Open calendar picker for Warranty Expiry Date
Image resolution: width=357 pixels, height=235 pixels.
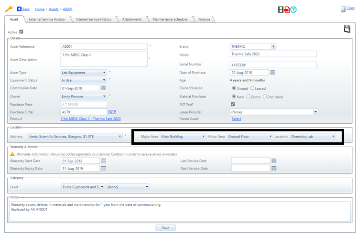(103, 168)
